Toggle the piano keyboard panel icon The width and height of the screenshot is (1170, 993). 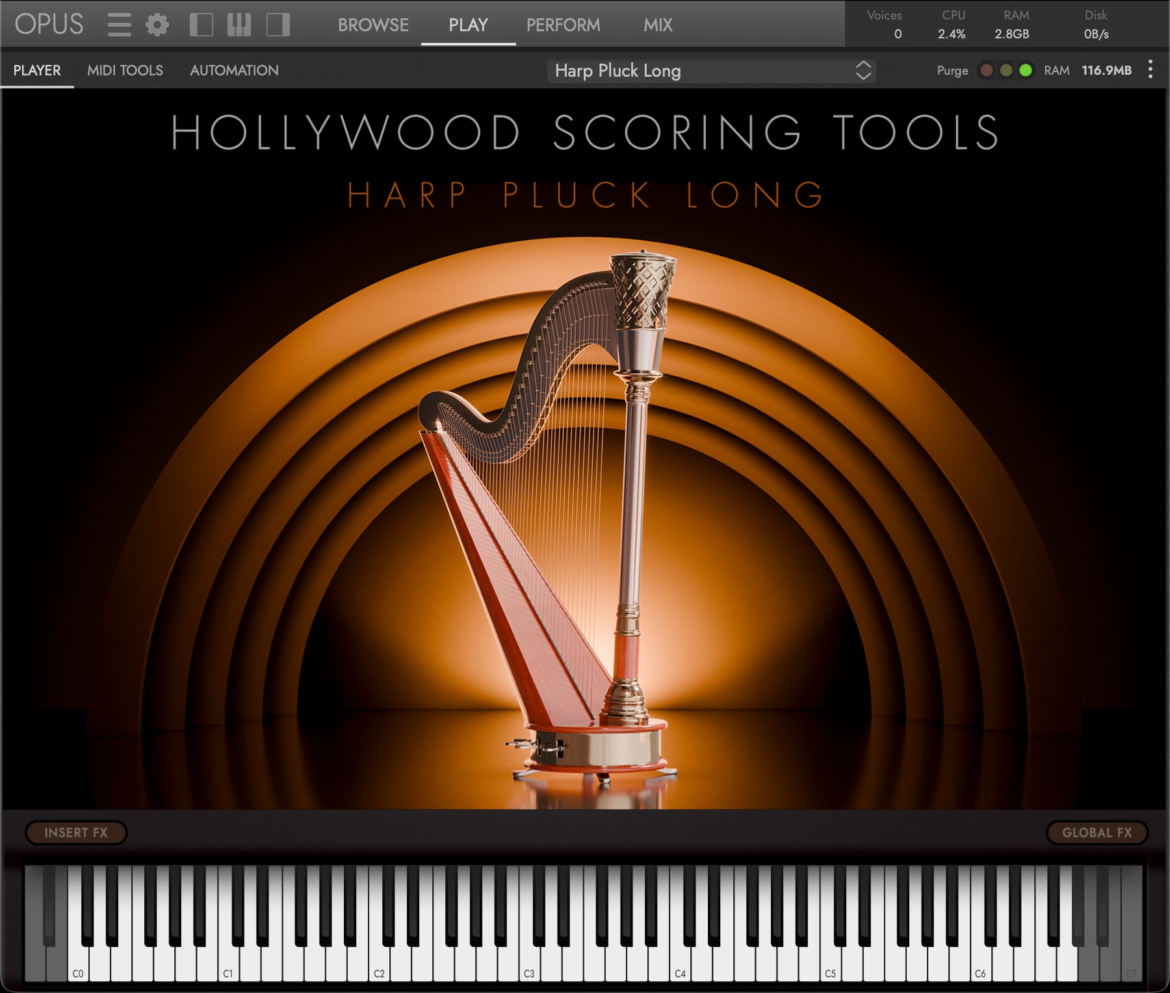coord(239,25)
